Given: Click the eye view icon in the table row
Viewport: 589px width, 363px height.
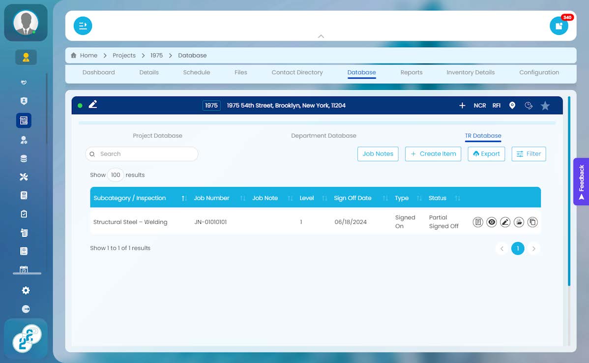Looking at the screenshot, I should coord(491,222).
